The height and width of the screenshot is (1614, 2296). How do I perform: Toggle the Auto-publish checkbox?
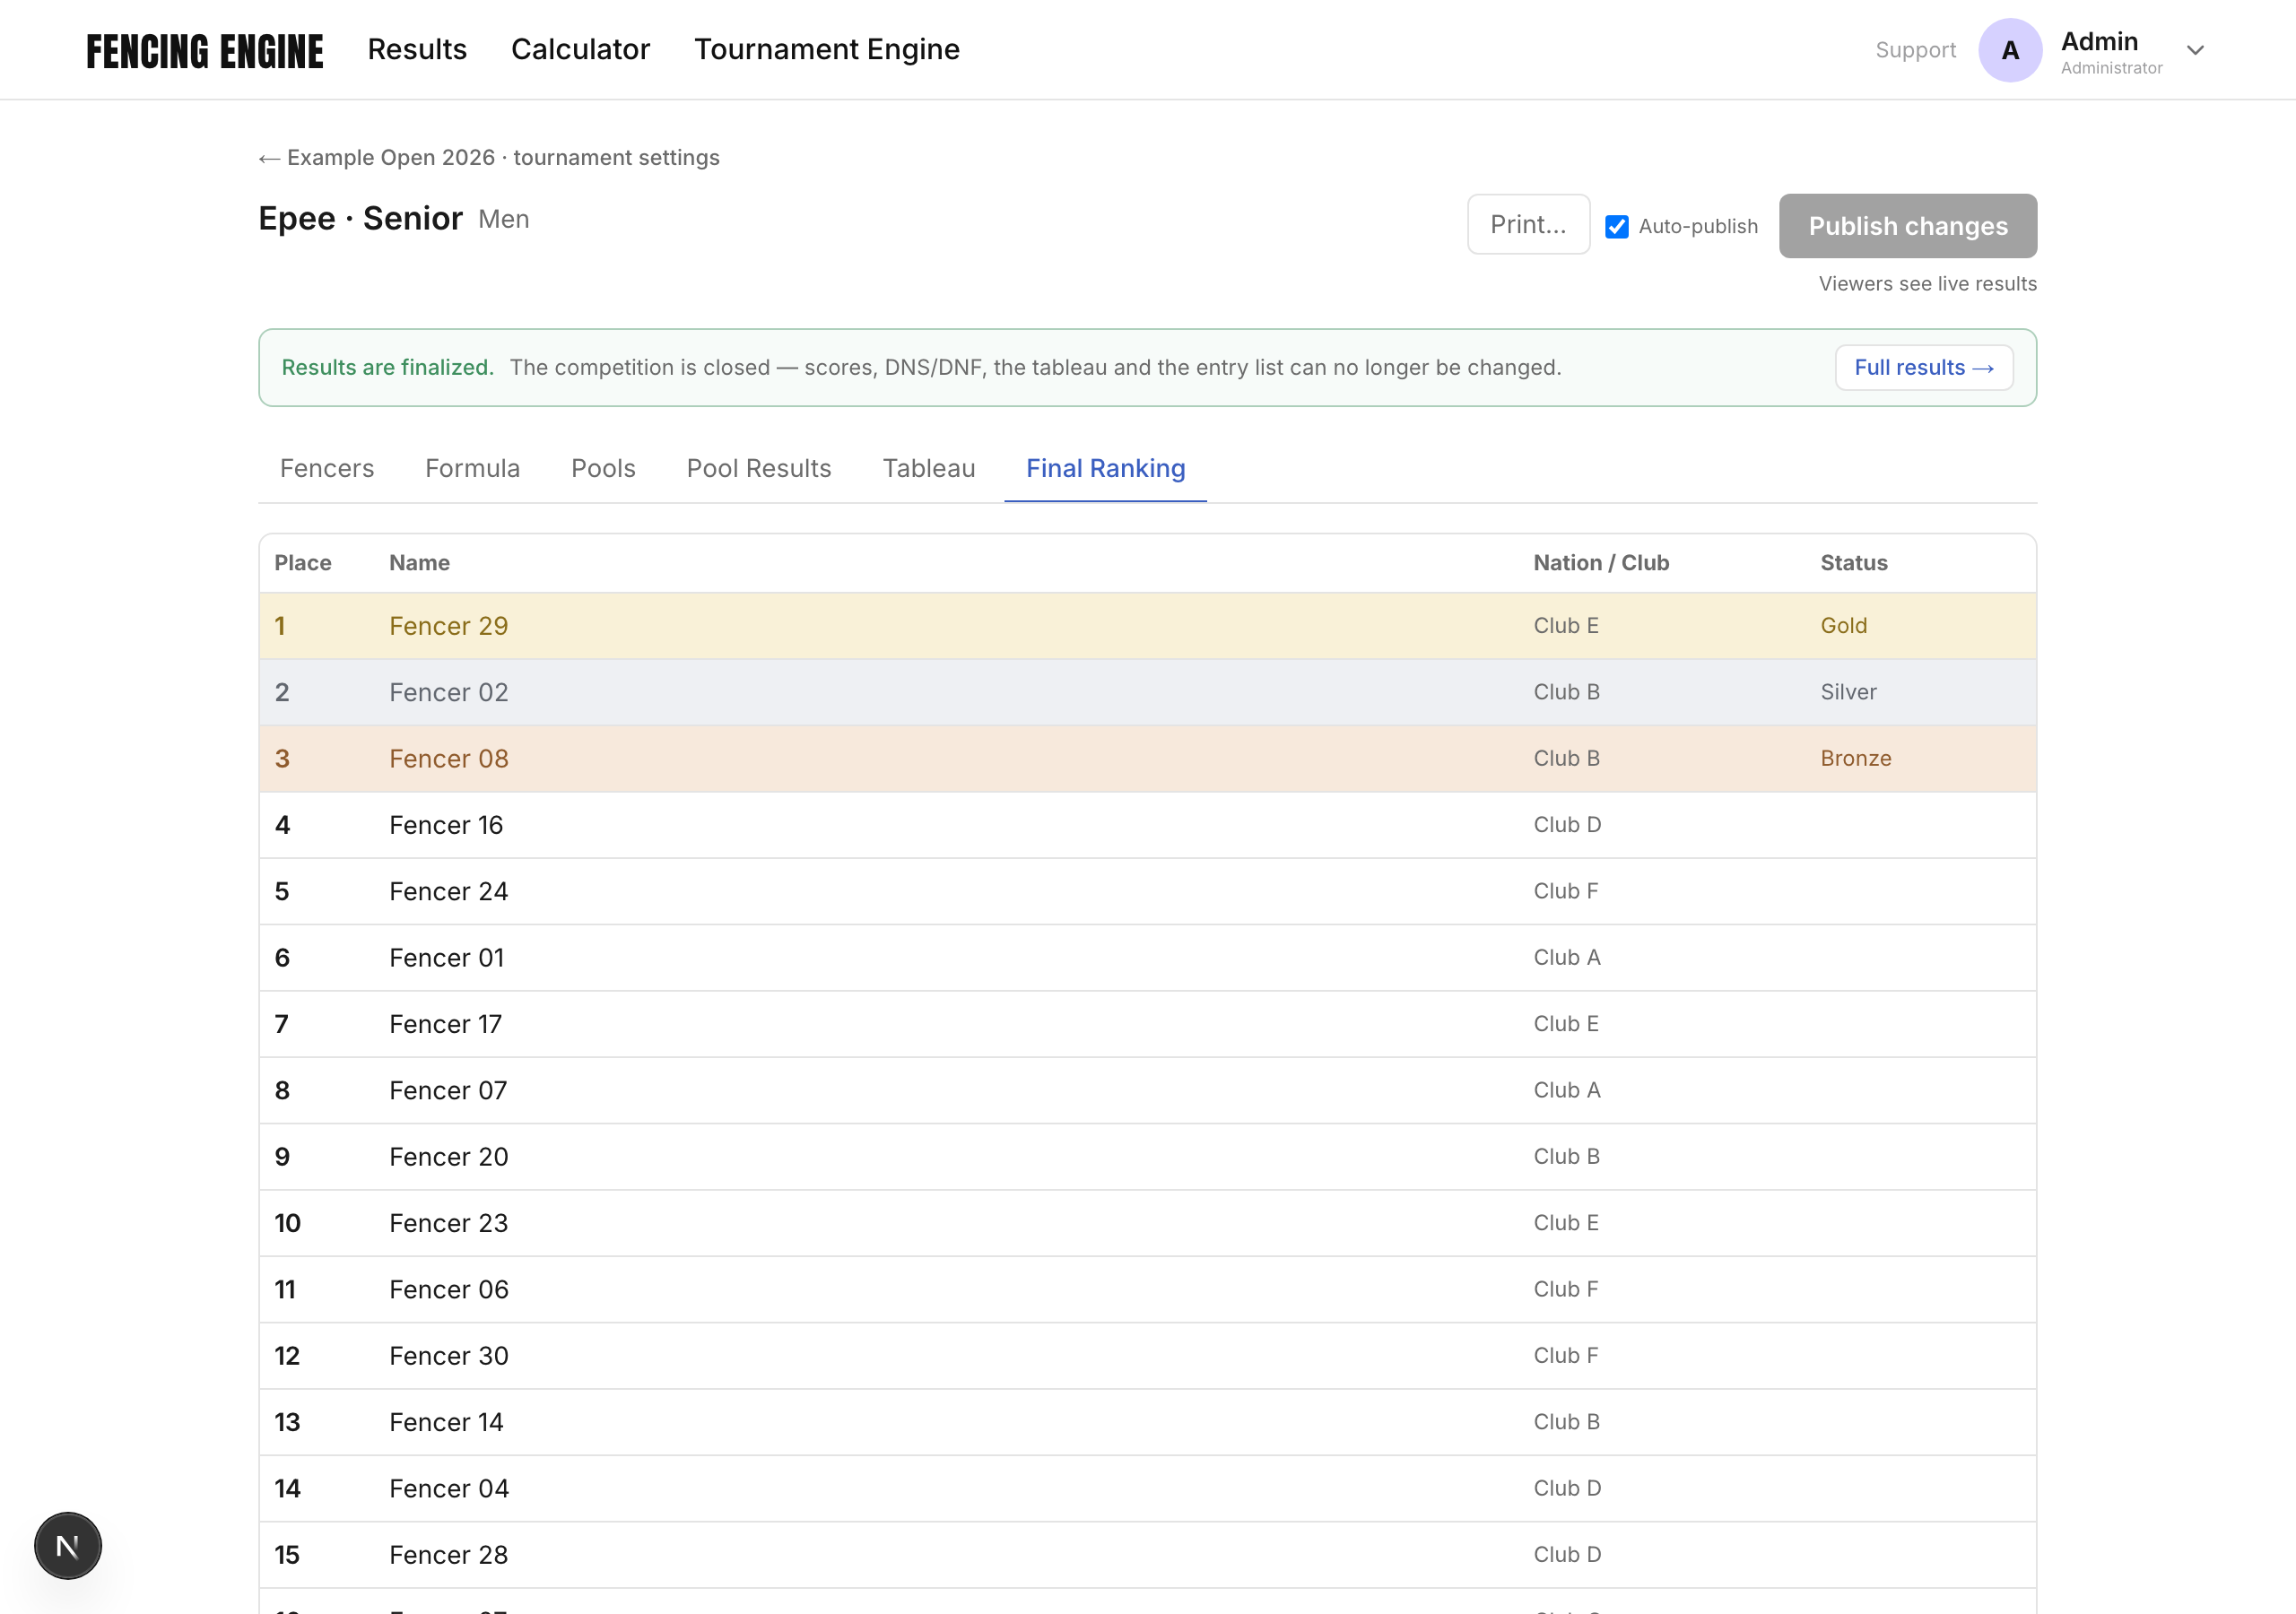tap(1617, 227)
